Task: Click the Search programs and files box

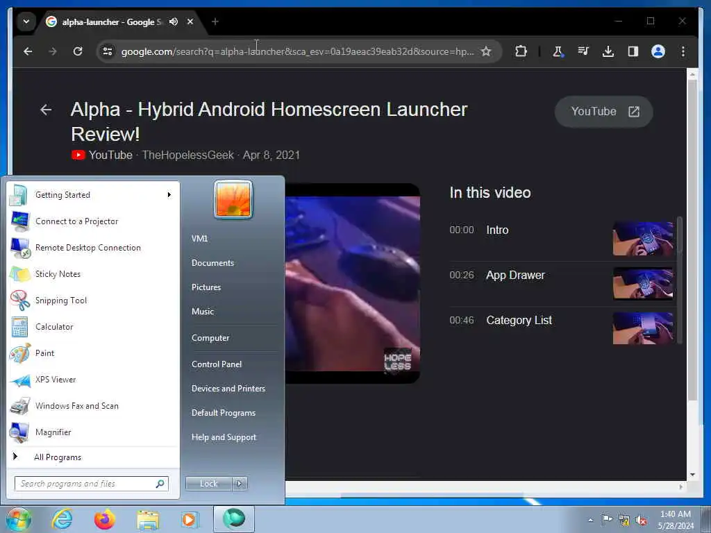Action: click(x=91, y=484)
